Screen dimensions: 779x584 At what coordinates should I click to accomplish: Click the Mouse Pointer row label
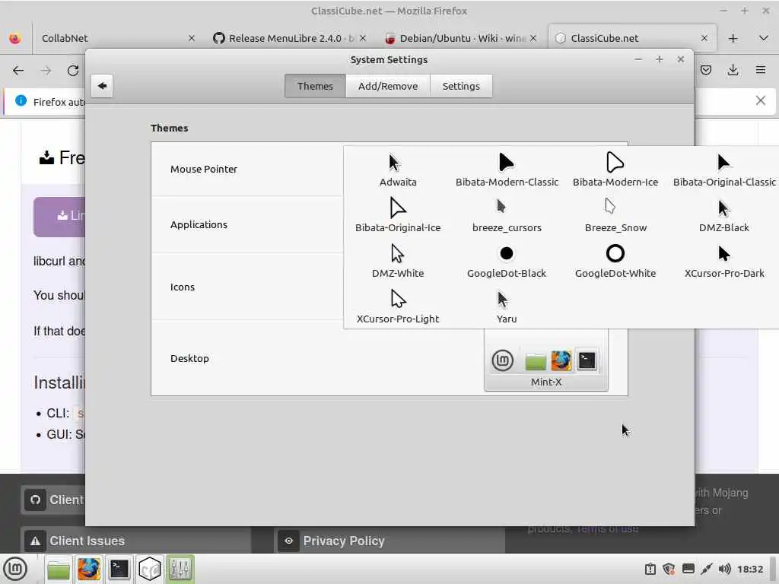pos(204,169)
